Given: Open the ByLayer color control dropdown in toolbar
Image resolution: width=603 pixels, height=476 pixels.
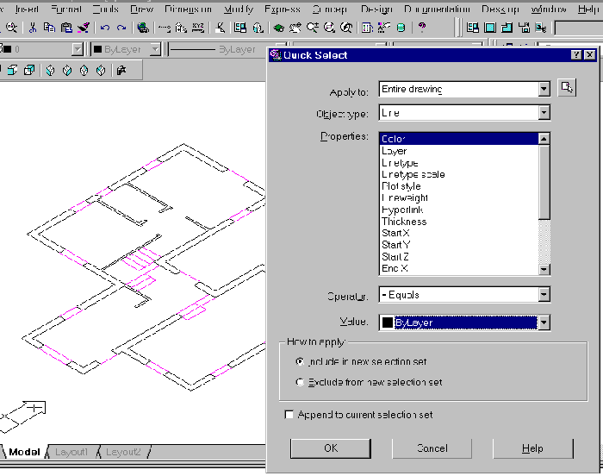Looking at the screenshot, I should (155, 50).
